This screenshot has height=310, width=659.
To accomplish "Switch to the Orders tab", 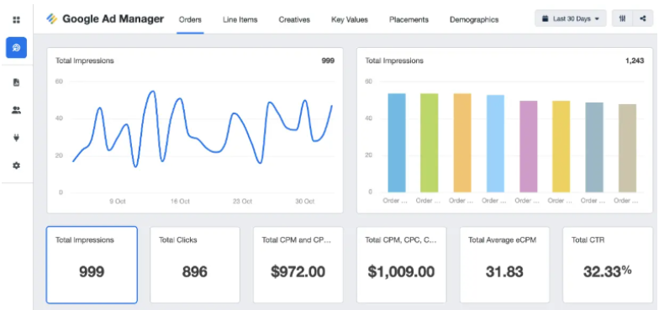I will (x=190, y=20).
